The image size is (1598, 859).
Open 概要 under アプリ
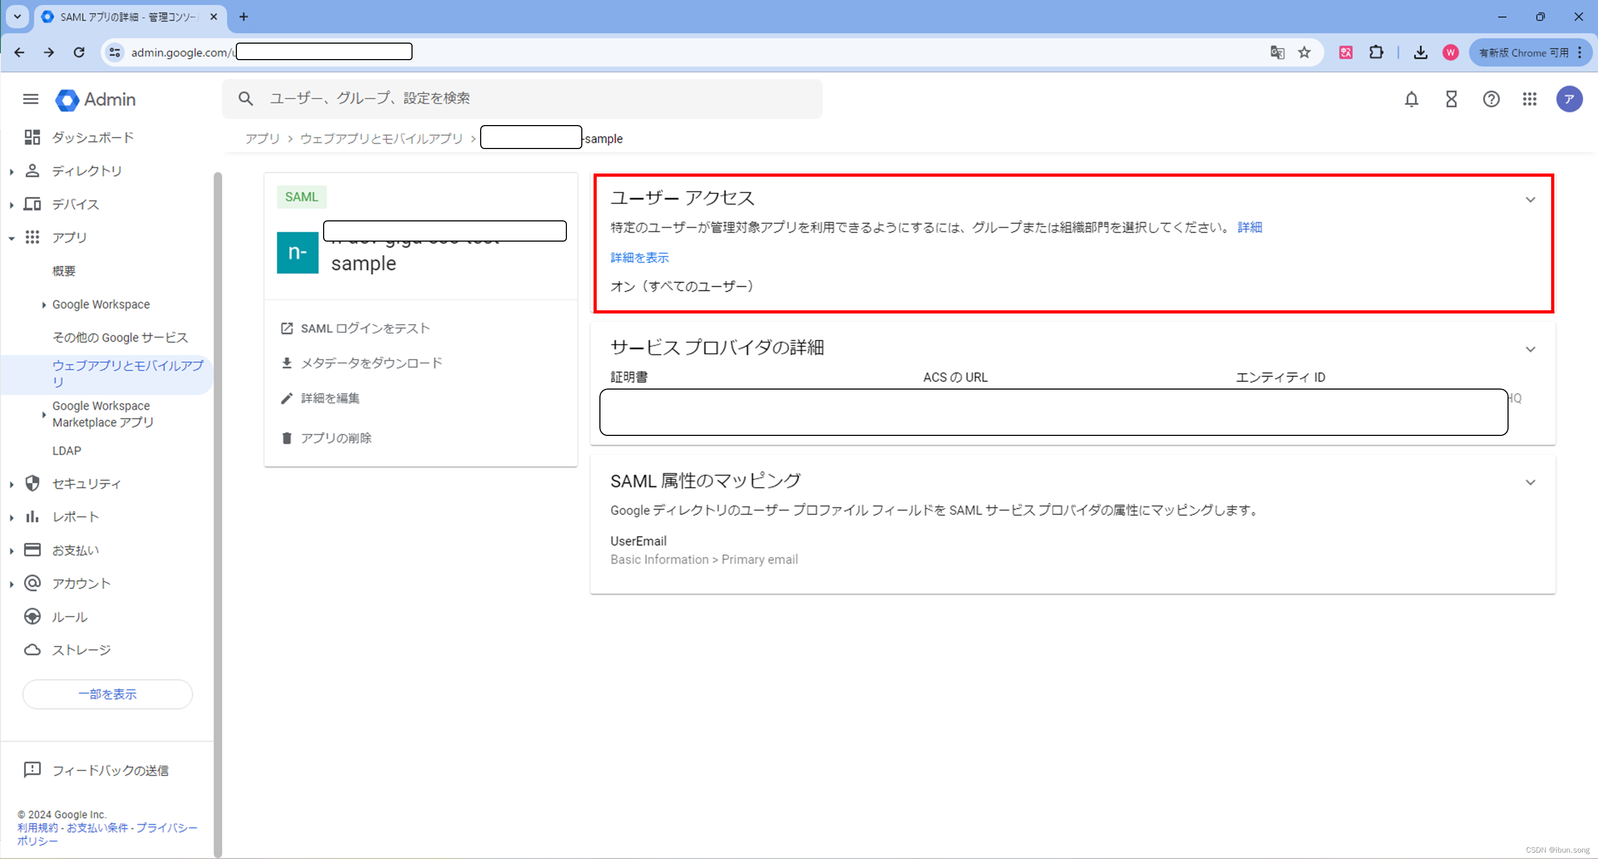click(64, 271)
